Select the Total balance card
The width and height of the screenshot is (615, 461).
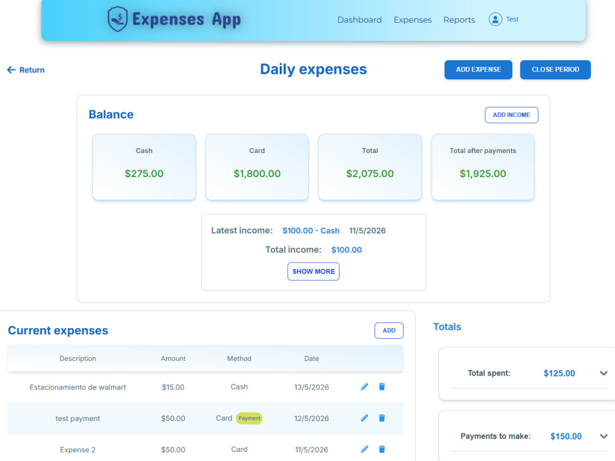tap(370, 167)
